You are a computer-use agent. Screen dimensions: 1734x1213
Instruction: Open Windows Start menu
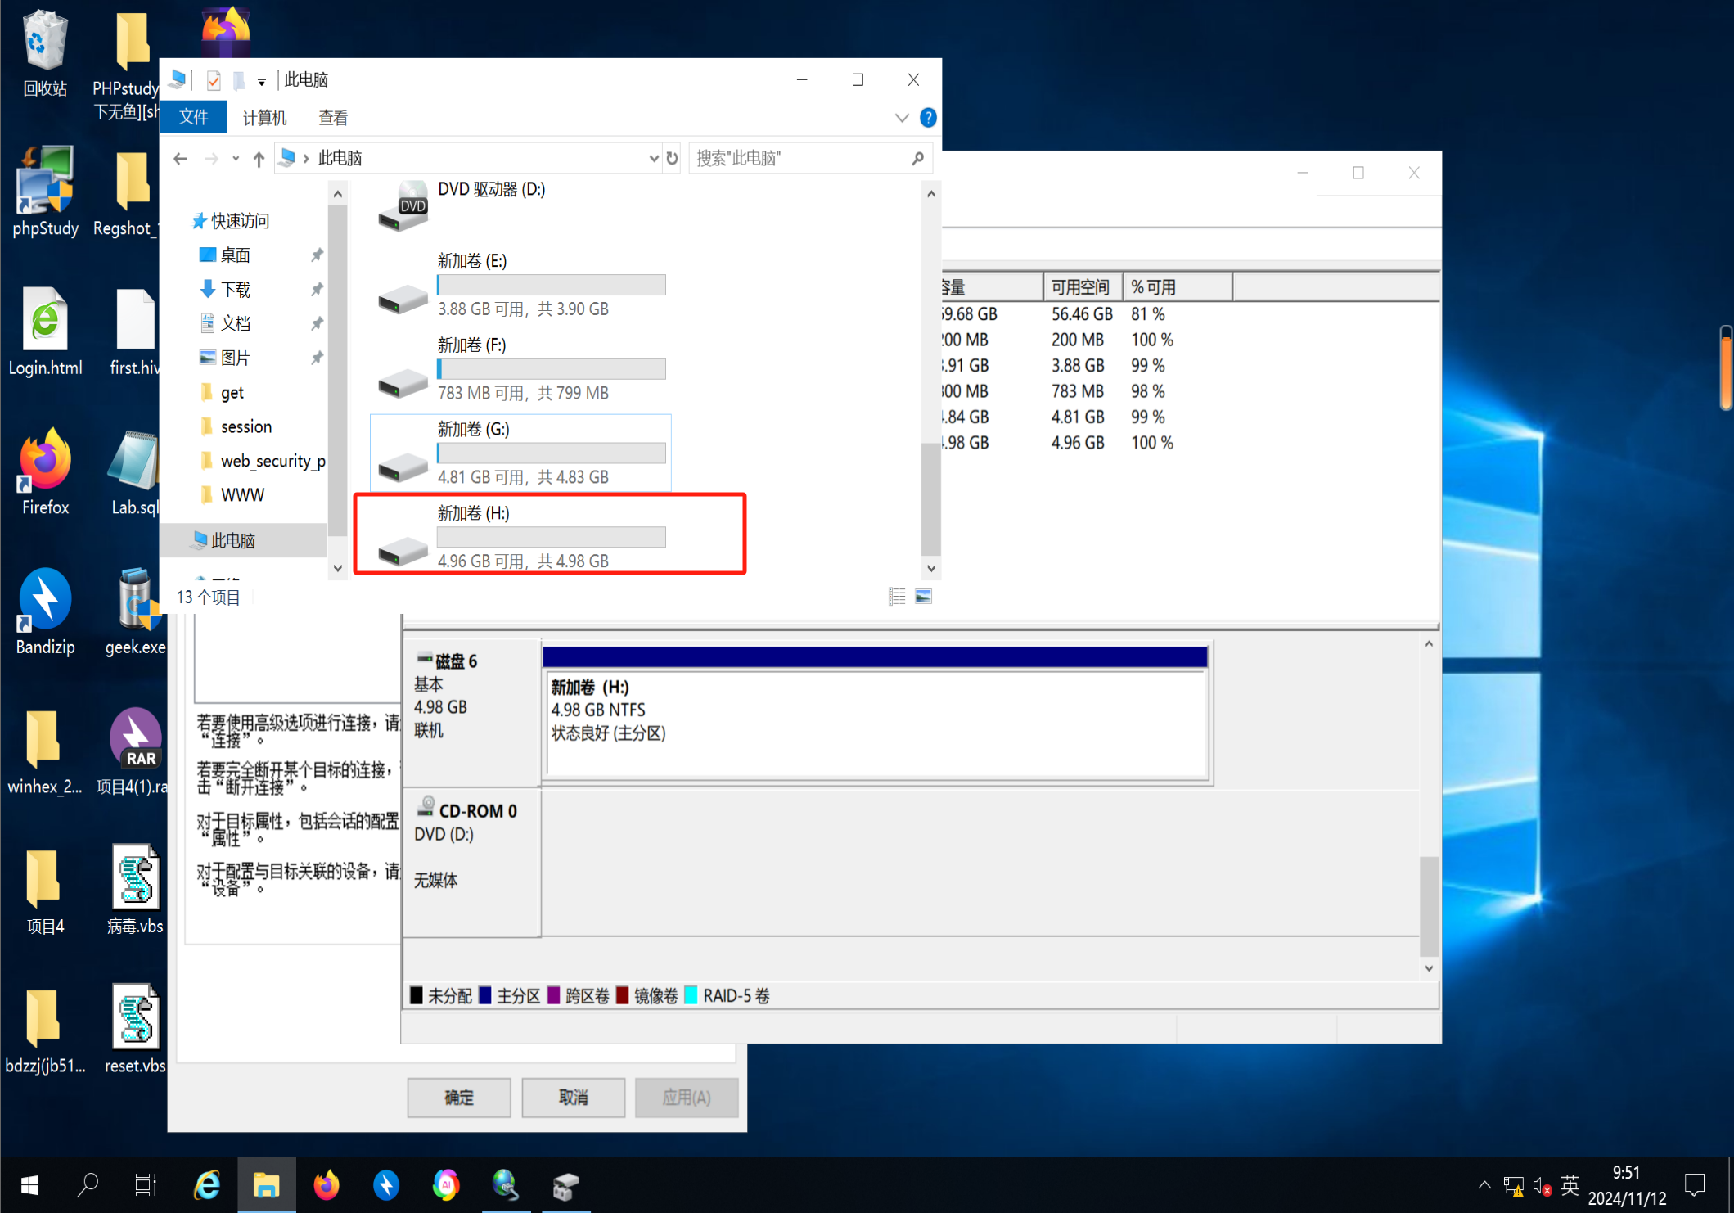tap(29, 1184)
